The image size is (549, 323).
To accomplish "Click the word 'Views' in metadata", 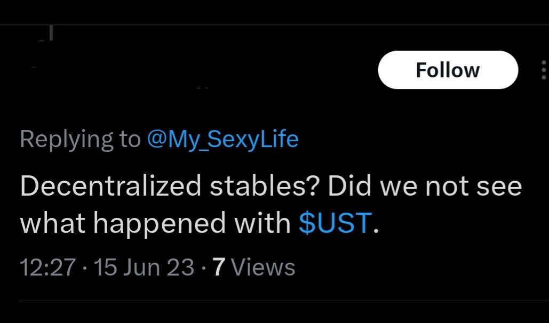I will [x=264, y=268].
